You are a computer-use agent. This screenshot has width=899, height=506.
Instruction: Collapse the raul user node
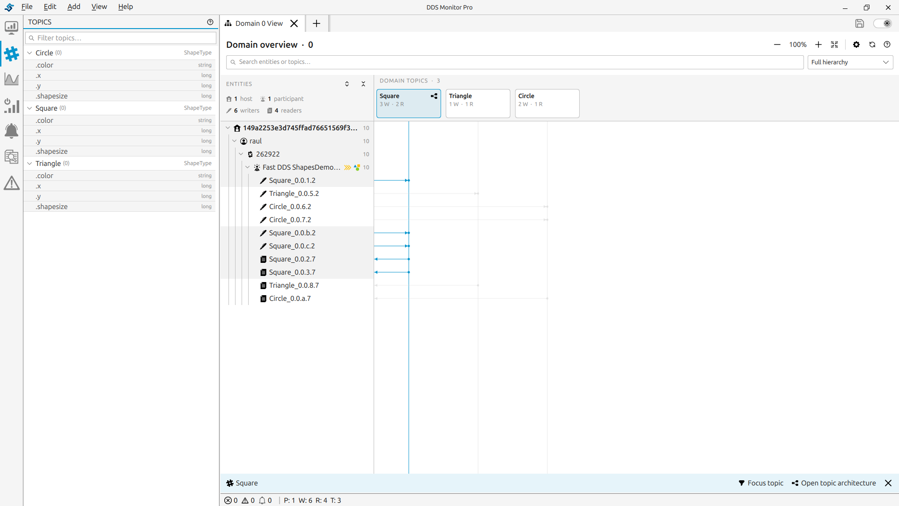pyautogui.click(x=235, y=141)
